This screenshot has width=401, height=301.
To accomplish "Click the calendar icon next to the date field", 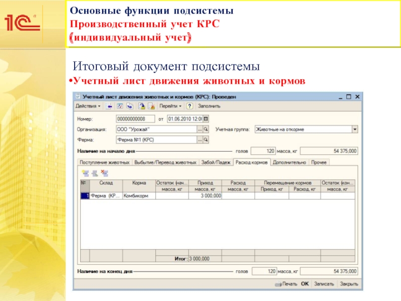I will click(x=206, y=119).
